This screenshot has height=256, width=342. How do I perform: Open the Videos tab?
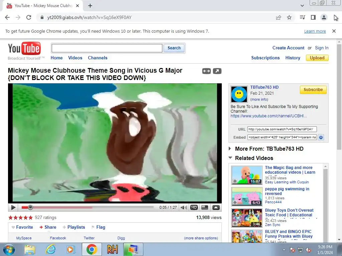coord(75,58)
